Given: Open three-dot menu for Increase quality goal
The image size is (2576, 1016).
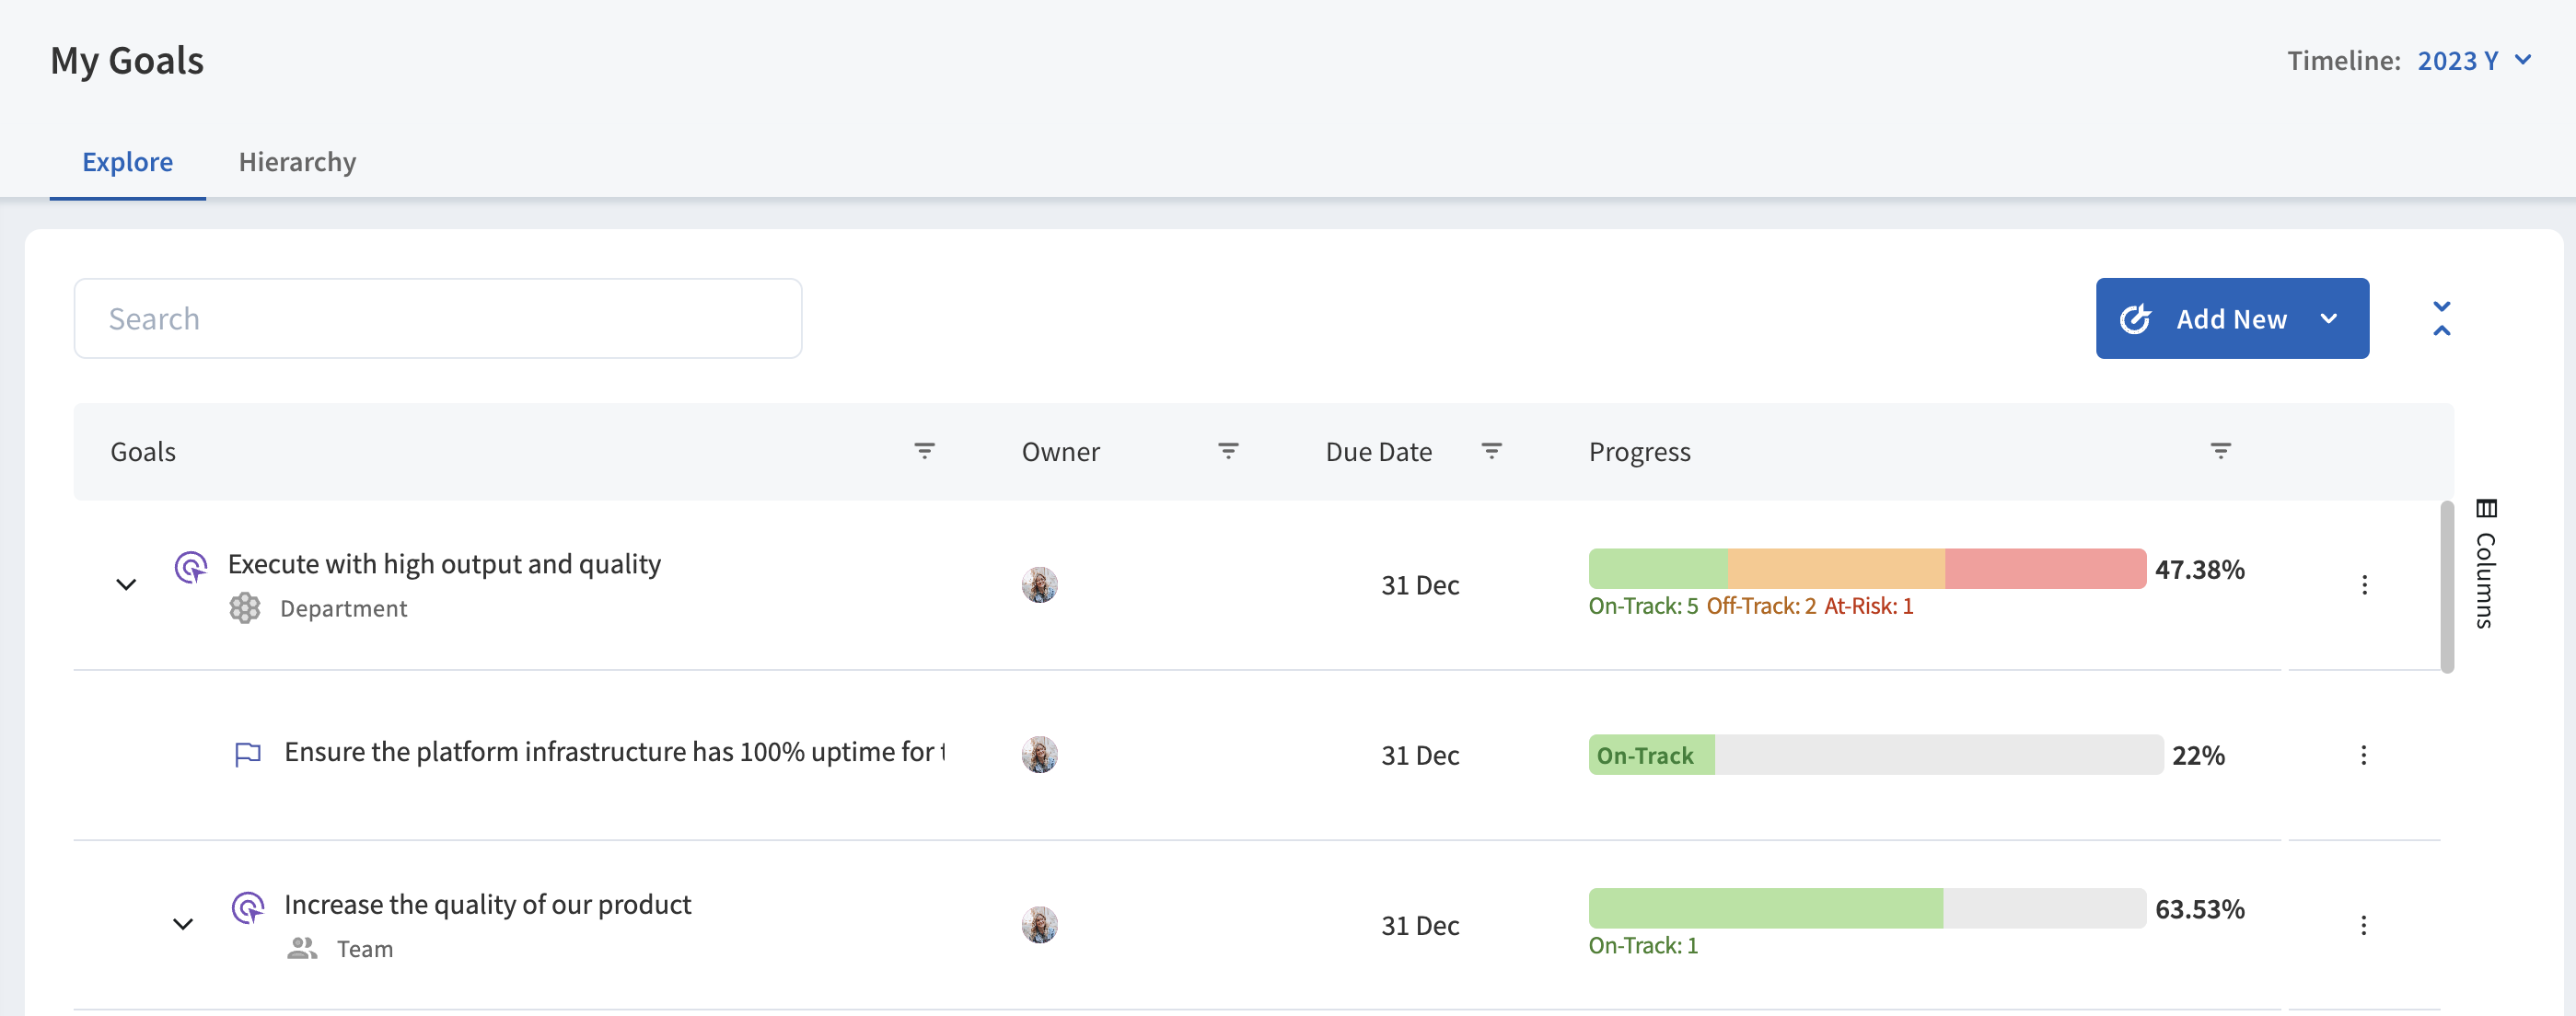Looking at the screenshot, I should 2364,925.
